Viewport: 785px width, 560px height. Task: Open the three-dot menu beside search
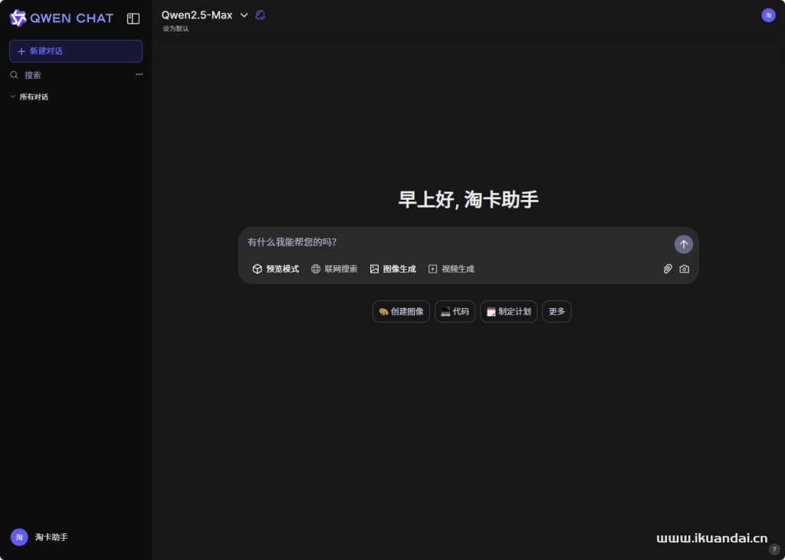[x=140, y=74]
